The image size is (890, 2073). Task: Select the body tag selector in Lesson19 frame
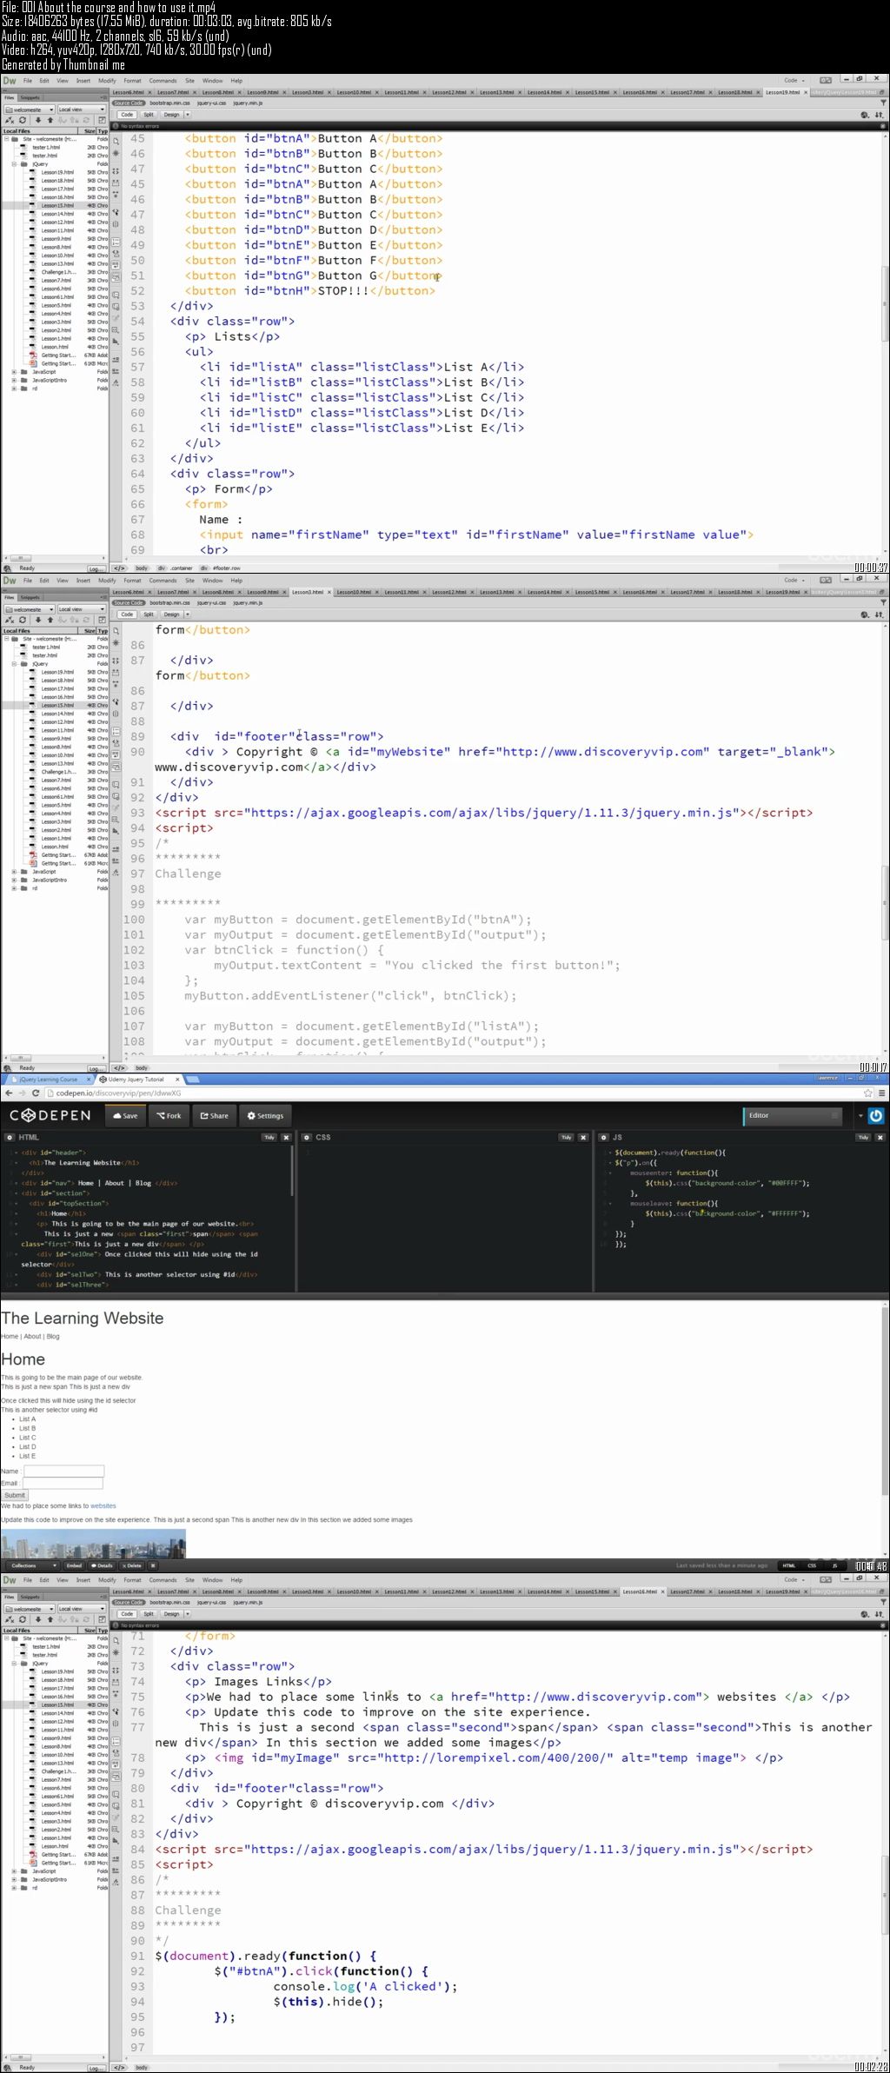pyautogui.click(x=142, y=568)
